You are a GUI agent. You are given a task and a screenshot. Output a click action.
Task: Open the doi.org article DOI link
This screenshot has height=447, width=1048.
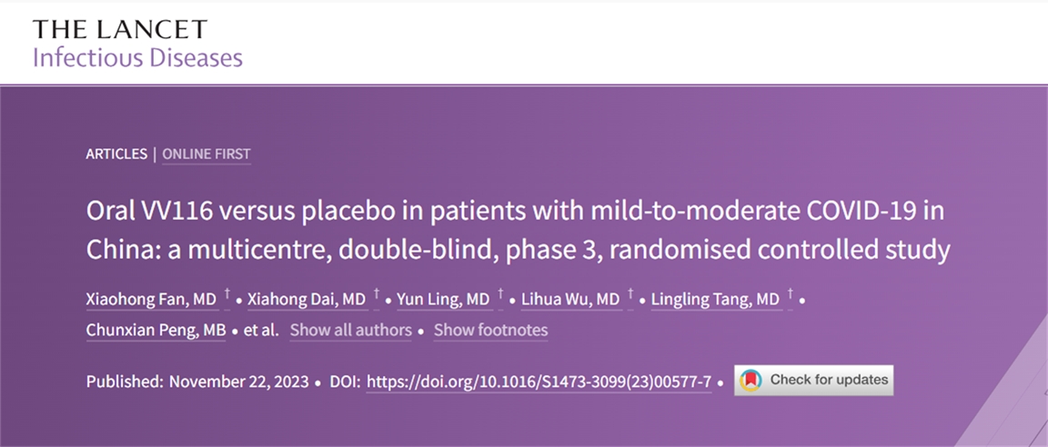(539, 382)
